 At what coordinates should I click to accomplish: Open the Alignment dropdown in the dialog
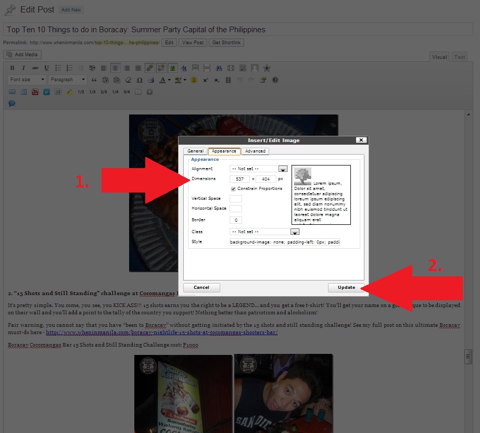tap(283, 169)
